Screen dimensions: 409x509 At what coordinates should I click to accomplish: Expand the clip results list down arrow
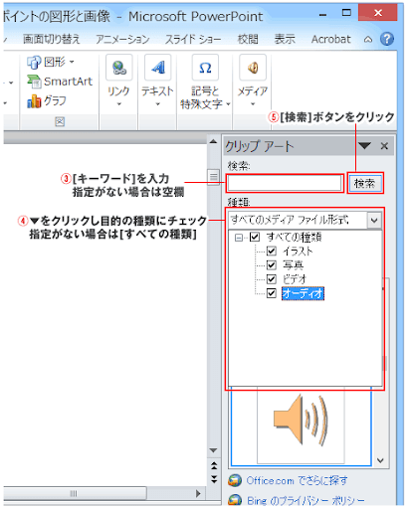click(x=380, y=460)
